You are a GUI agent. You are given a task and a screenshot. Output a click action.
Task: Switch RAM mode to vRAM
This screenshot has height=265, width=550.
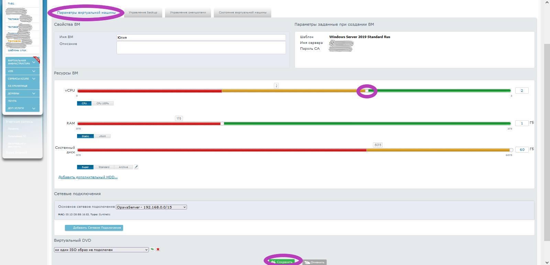coord(102,136)
